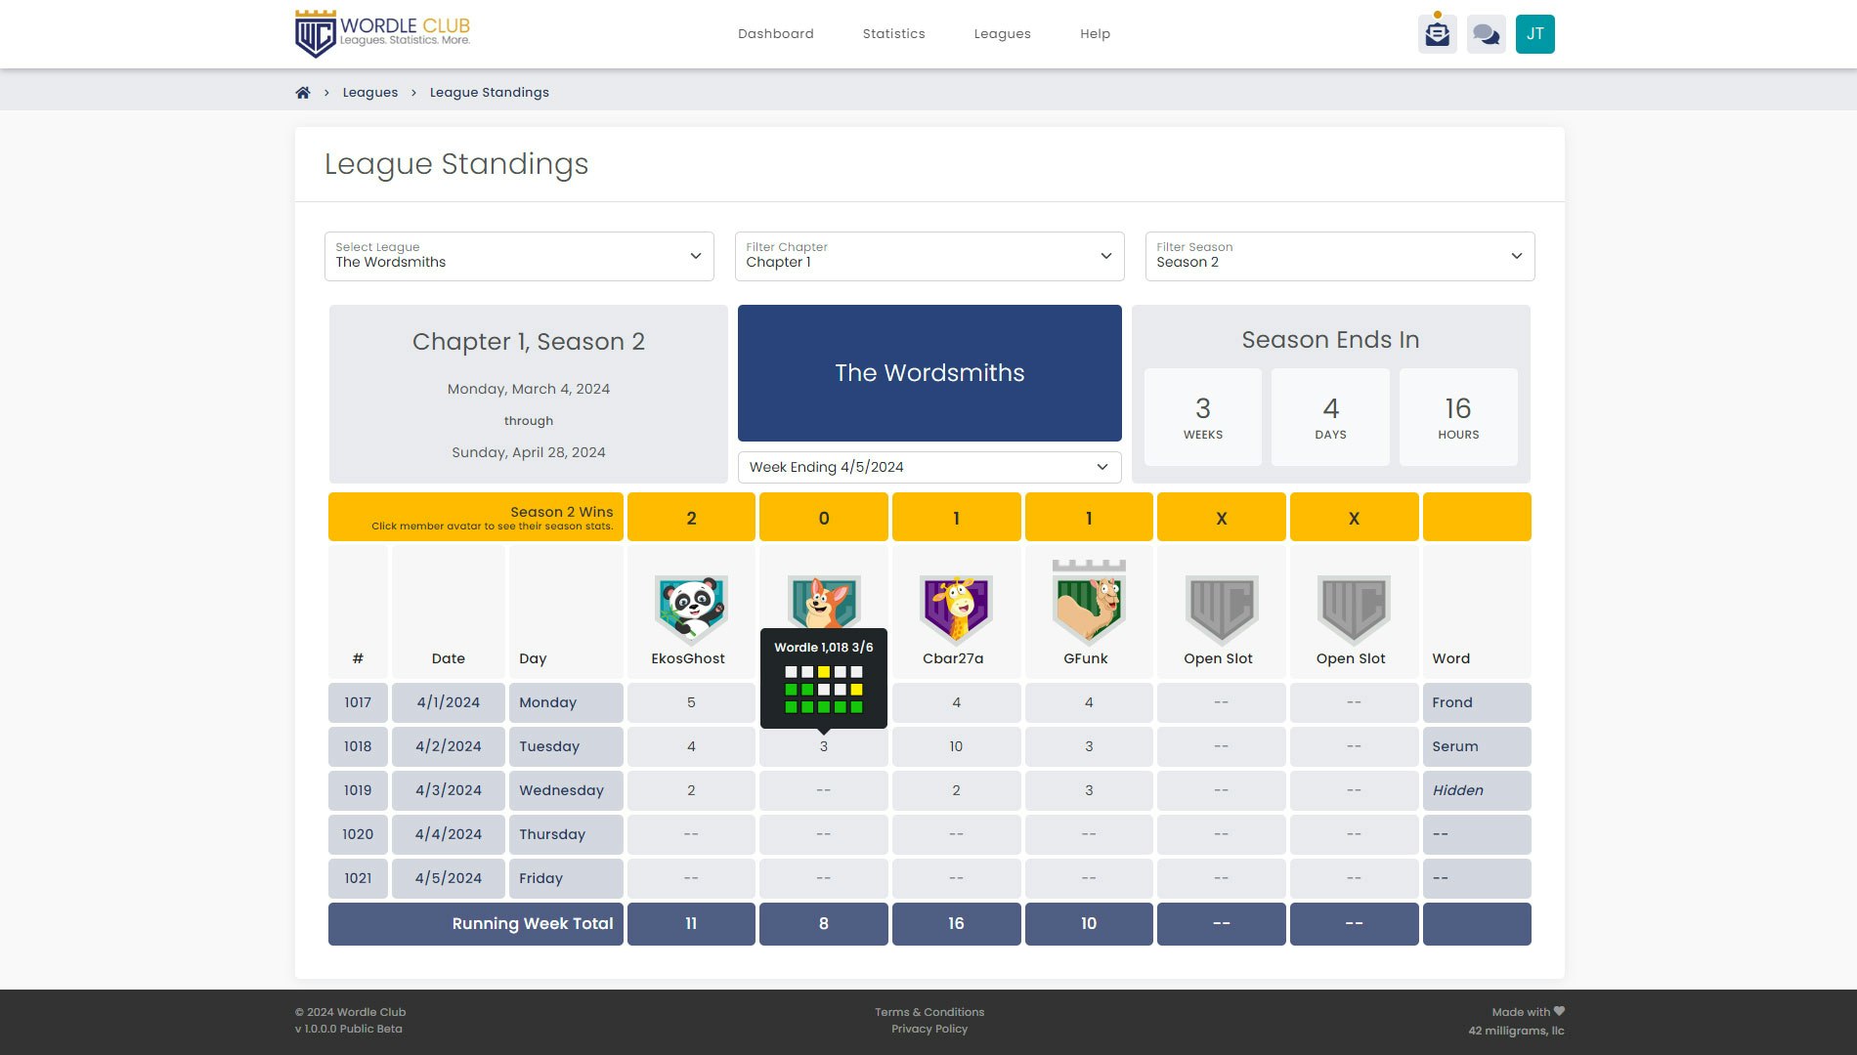Viewport: 1857px width, 1055px height.
Task: Click the date 4/2/2024 cell
Action: point(449,746)
